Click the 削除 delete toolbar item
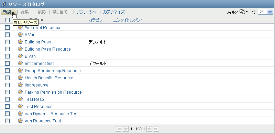The height and width of the screenshot is (134, 275). click(x=42, y=12)
